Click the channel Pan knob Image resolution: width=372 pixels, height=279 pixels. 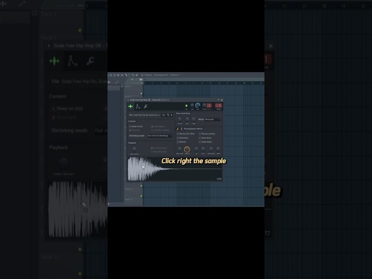coord(192,106)
